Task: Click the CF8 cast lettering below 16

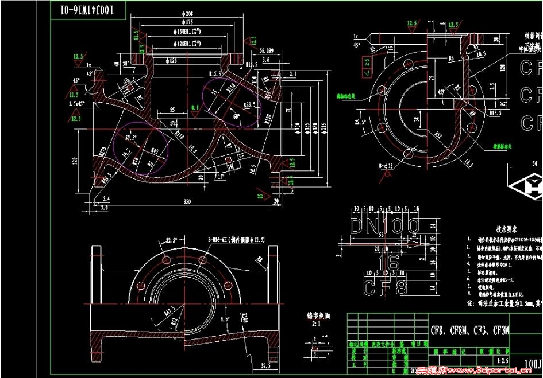Action: click(385, 287)
